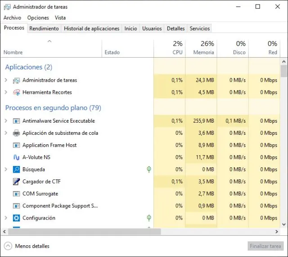Click the Cargador de CTF pen icon

click(x=17, y=182)
